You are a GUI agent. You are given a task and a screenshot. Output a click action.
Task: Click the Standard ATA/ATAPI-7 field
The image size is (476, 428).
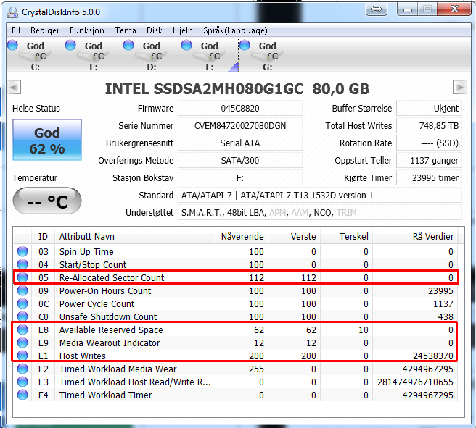(320, 195)
